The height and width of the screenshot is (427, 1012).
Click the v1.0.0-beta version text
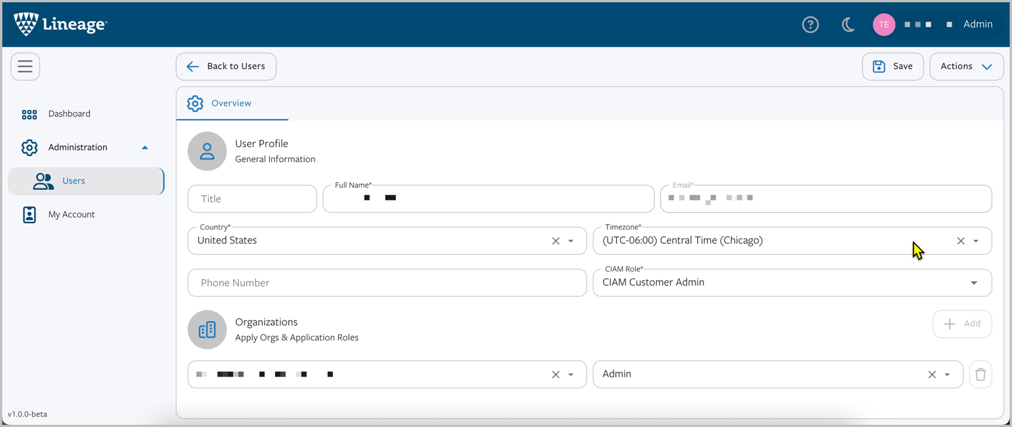click(28, 415)
